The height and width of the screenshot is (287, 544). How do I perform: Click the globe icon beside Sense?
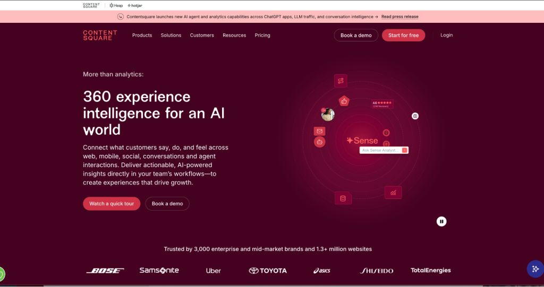(386, 133)
